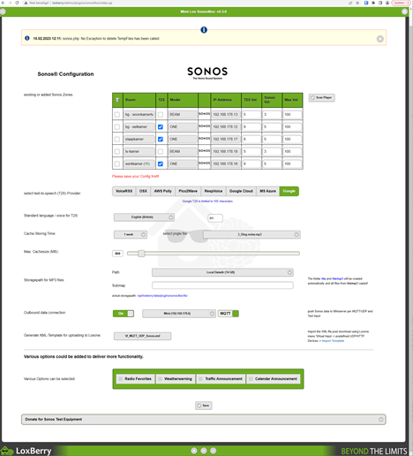
Task: Click the middle round icon in the footer
Action: (204, 451)
